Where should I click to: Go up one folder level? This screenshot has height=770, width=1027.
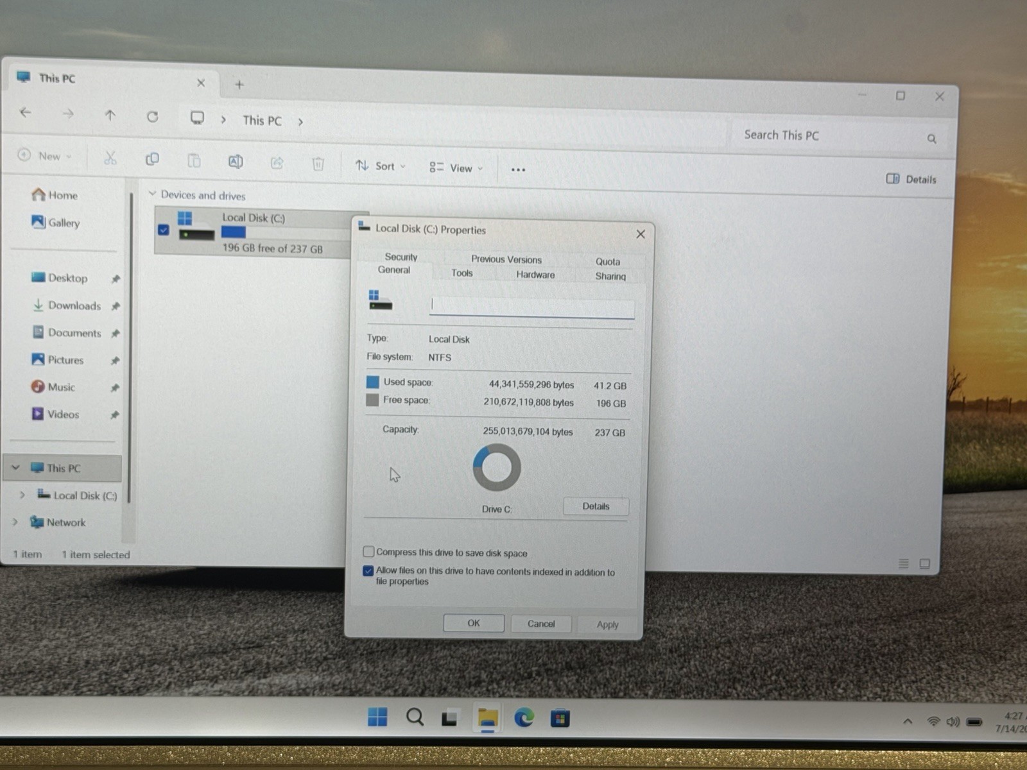110,116
